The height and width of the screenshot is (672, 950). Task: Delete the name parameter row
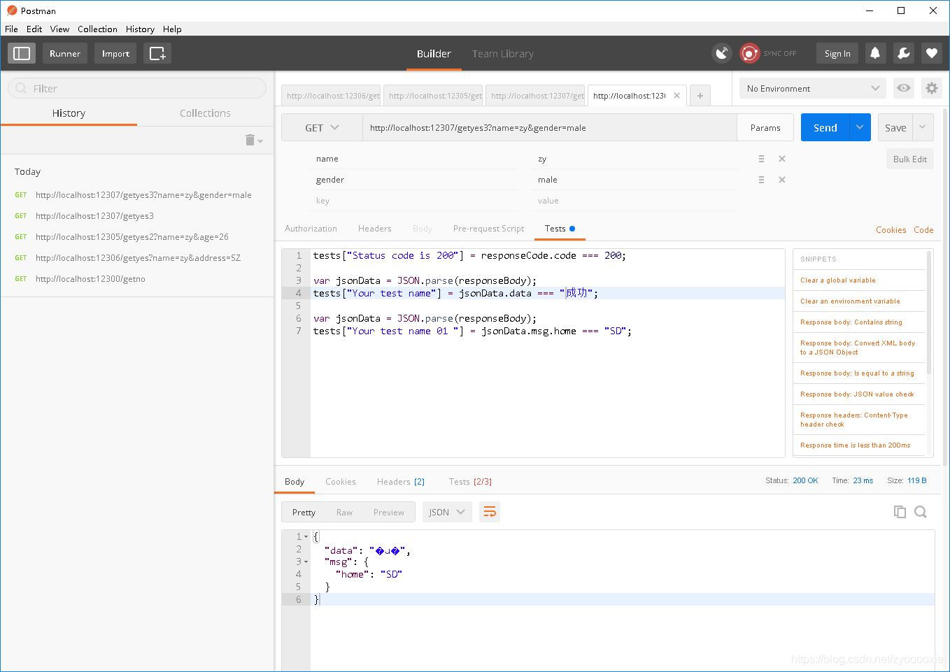tap(782, 159)
